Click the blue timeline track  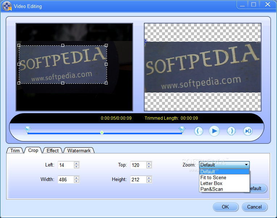coord(105,133)
